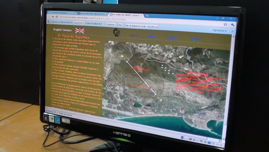The image size is (269, 152).
Task: Open the Pista 1 link
Action: pyautogui.click(x=133, y=35)
